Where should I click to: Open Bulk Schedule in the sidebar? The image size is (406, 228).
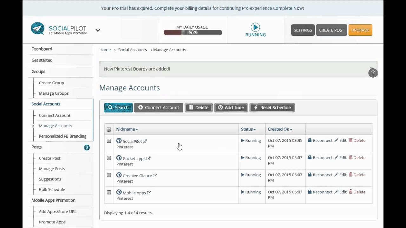pos(52,190)
